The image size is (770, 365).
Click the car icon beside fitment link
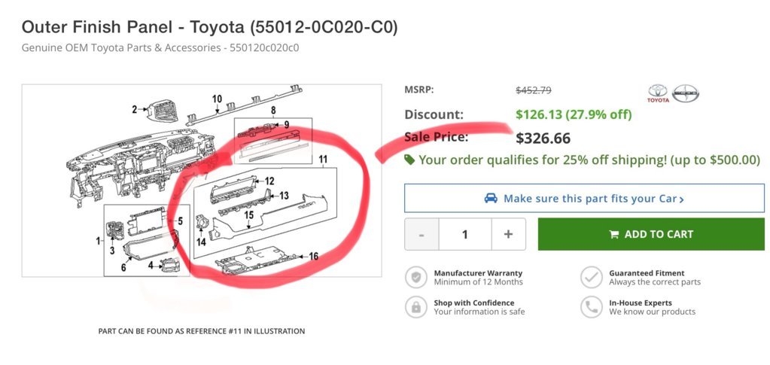click(491, 199)
